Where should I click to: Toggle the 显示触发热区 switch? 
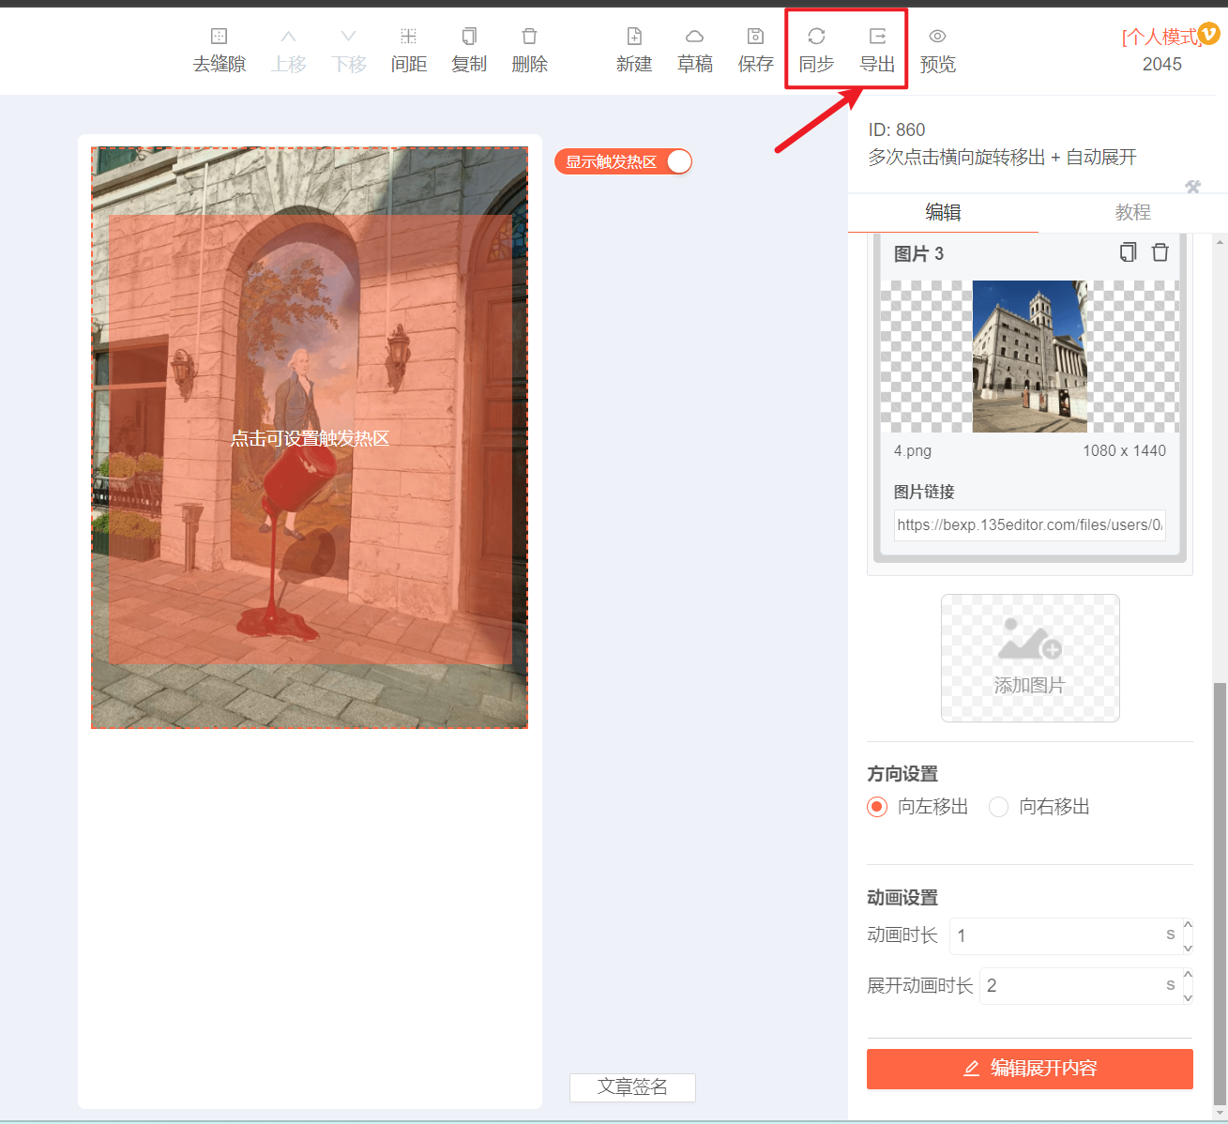(x=623, y=161)
